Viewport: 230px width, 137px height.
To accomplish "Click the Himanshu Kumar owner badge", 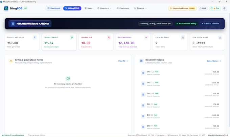I will click(182, 8).
